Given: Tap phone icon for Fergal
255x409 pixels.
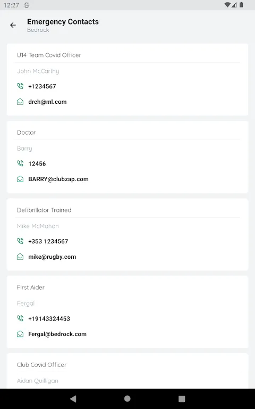Looking at the screenshot, I should pyautogui.click(x=20, y=318).
